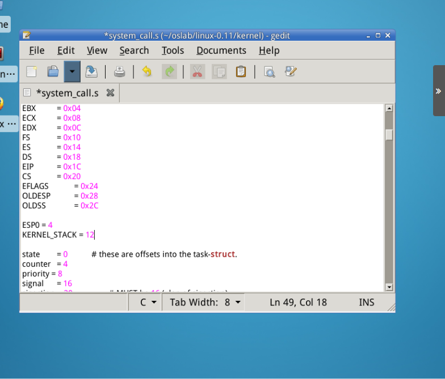Undo the last edit with the toolbar arrow
445x379 pixels.
[147, 72]
